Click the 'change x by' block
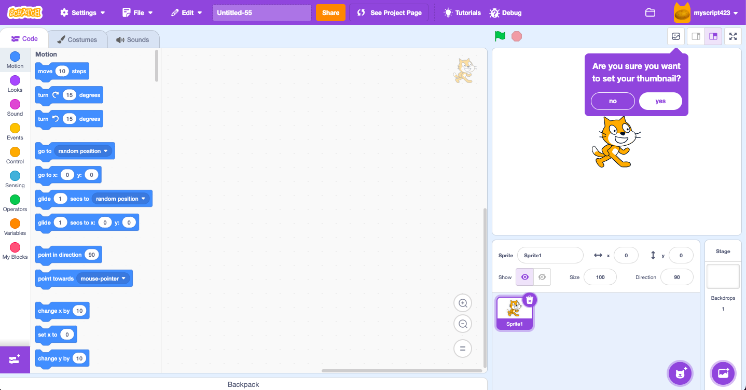 [62, 311]
